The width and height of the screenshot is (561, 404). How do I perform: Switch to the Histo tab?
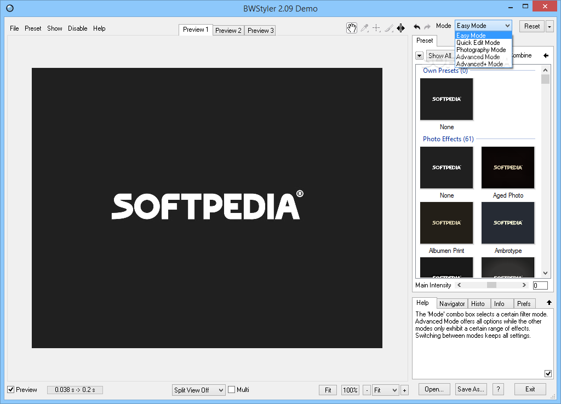pyautogui.click(x=478, y=303)
